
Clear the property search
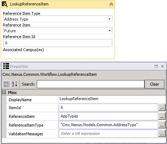pyautogui.click(x=154, y=84)
